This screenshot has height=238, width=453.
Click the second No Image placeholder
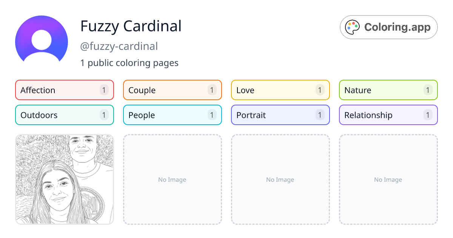pos(280,179)
